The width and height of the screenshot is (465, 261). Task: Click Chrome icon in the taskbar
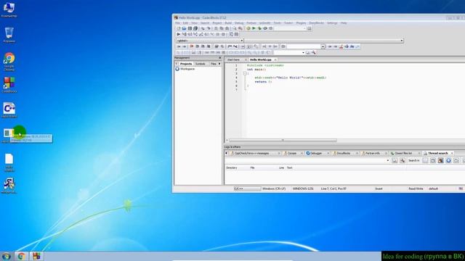tap(21, 256)
